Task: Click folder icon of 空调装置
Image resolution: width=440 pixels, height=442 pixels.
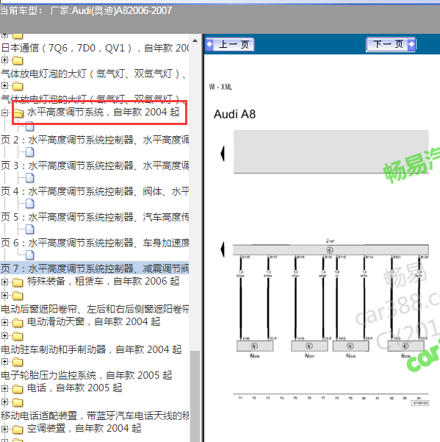Action: 18,429
